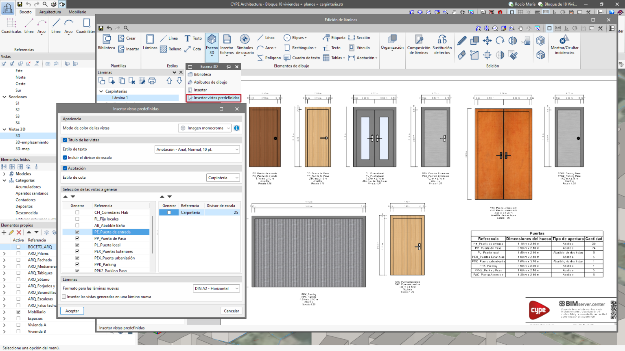This screenshot has height=351, width=625.
Task: Toggle the Activa checkbox for ARQ_Pilares
Action: point(18,253)
